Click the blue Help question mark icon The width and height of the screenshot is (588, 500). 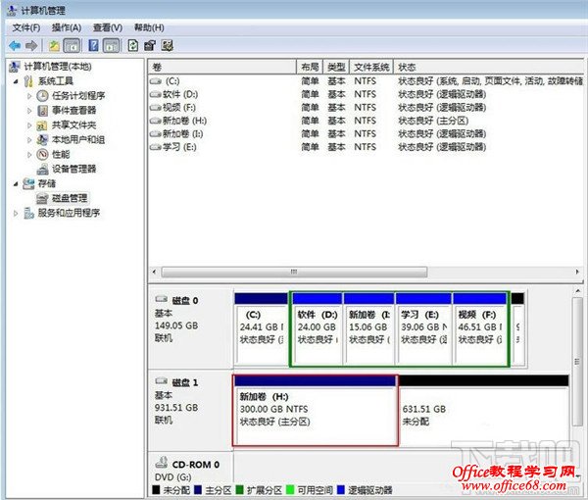pos(93,45)
